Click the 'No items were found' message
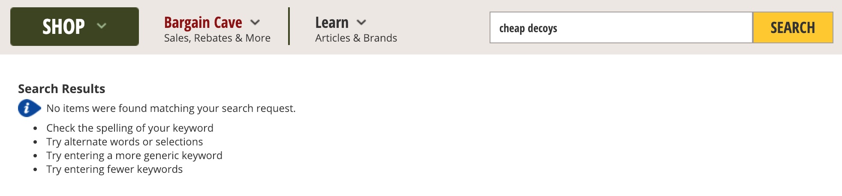The image size is (842, 196). (171, 108)
